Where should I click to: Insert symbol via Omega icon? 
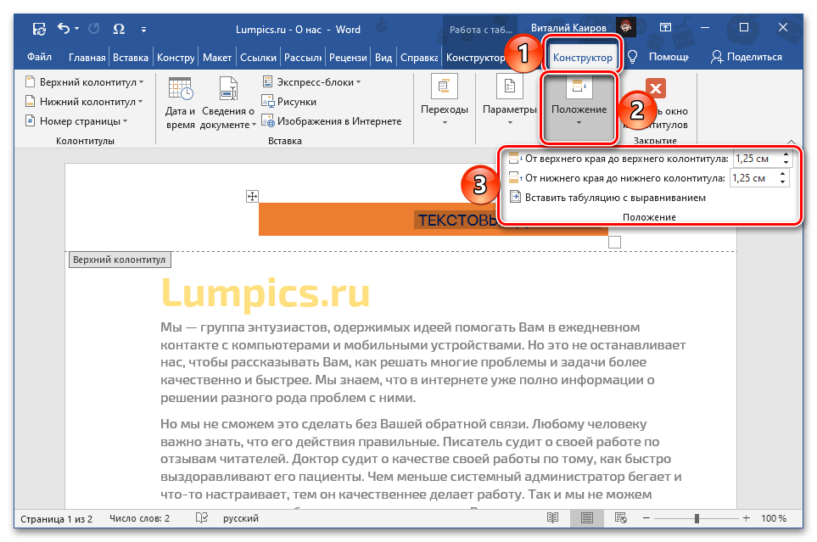119,29
